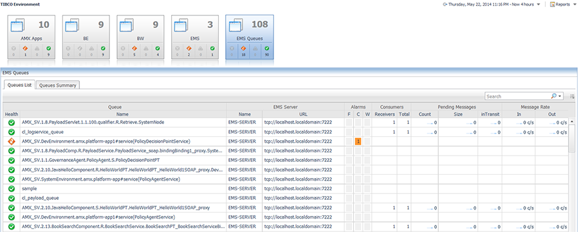
Task: Open queue AMX_SV.1.8.PayloadServlet.1.1.100.qualifier.R.Retrieve.SystemNode
Action: click(93, 122)
